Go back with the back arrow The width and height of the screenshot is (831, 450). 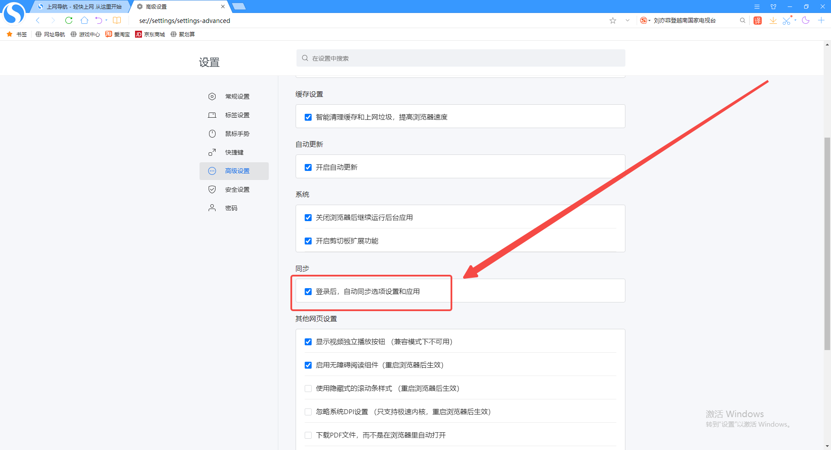point(38,20)
